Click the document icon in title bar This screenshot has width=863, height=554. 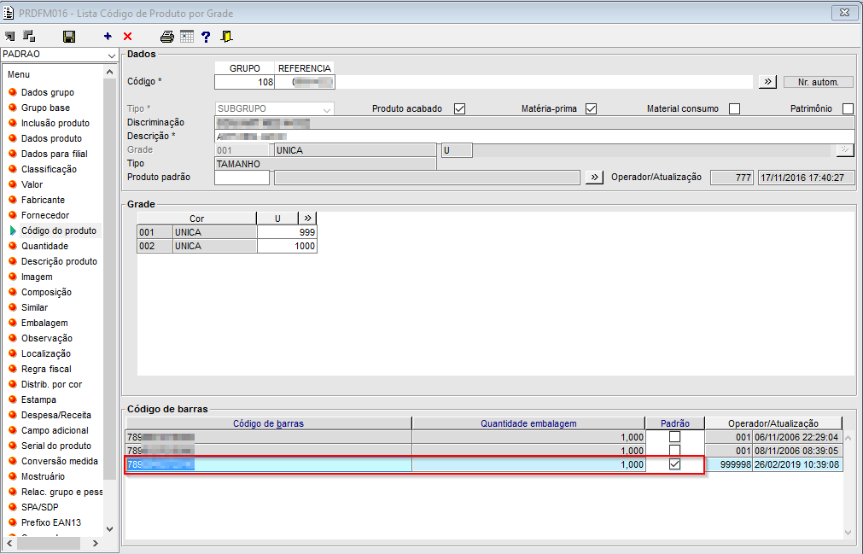(9, 13)
